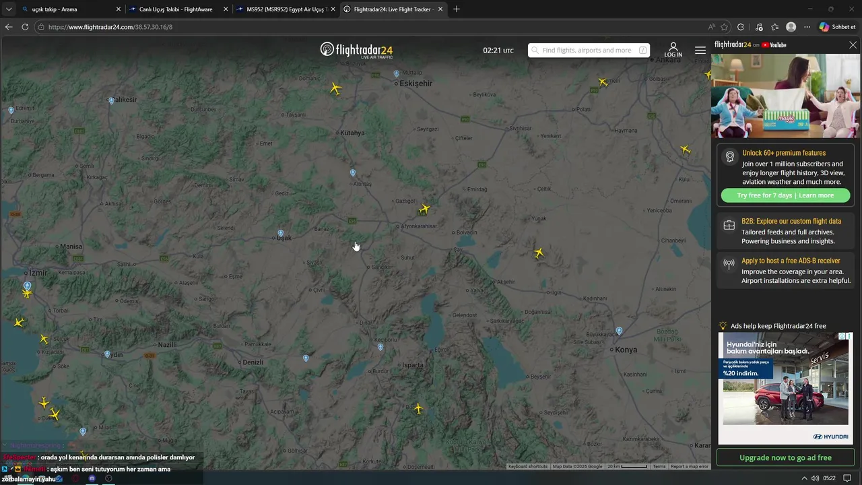
Task: Select the aircraft next to Selçuk
Action: (x=44, y=339)
